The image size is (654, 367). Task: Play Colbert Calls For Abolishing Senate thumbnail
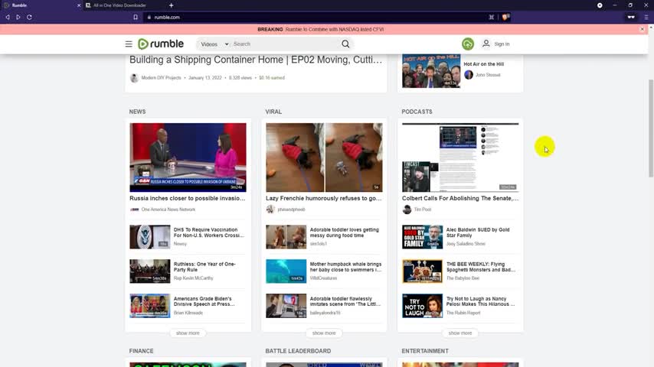coord(460,157)
